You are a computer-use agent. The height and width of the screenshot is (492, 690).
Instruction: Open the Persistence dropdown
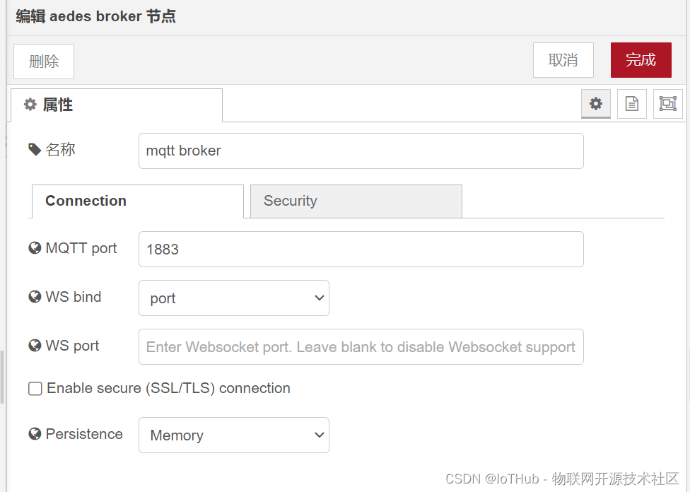coord(233,435)
